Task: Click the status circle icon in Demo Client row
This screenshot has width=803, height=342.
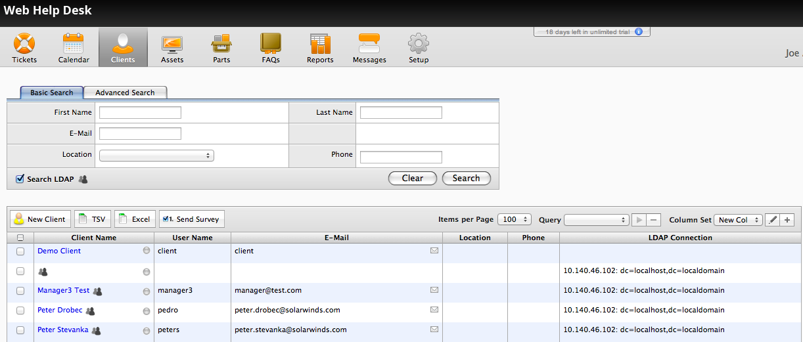Action: (147, 251)
